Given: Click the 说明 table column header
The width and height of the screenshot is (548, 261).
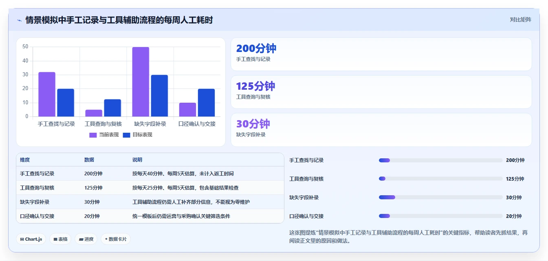Looking at the screenshot, I should [137, 160].
